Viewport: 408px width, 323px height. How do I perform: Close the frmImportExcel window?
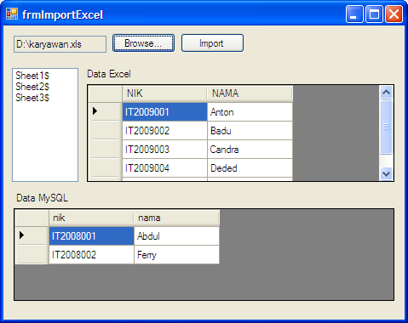point(394,14)
